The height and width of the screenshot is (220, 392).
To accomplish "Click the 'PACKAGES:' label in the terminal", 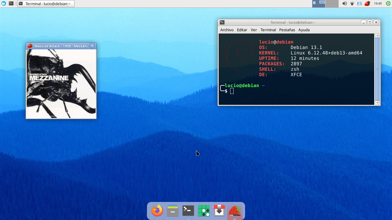I will (x=272, y=64).
